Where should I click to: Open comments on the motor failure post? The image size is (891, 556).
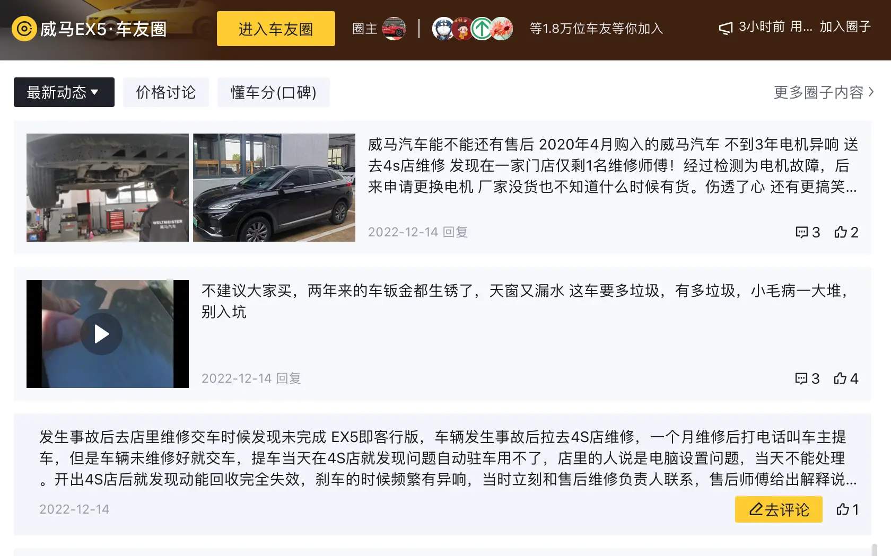tap(808, 232)
